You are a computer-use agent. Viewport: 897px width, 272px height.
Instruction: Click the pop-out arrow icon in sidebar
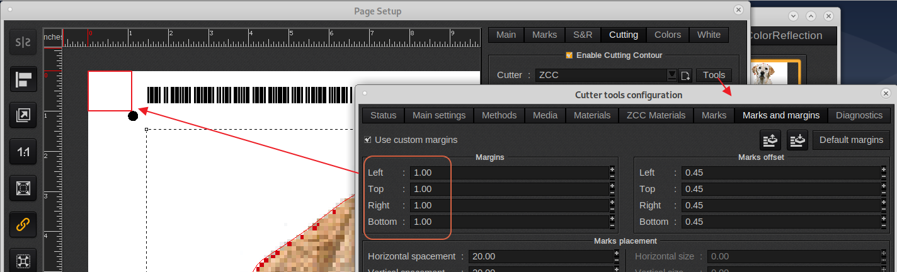point(23,115)
